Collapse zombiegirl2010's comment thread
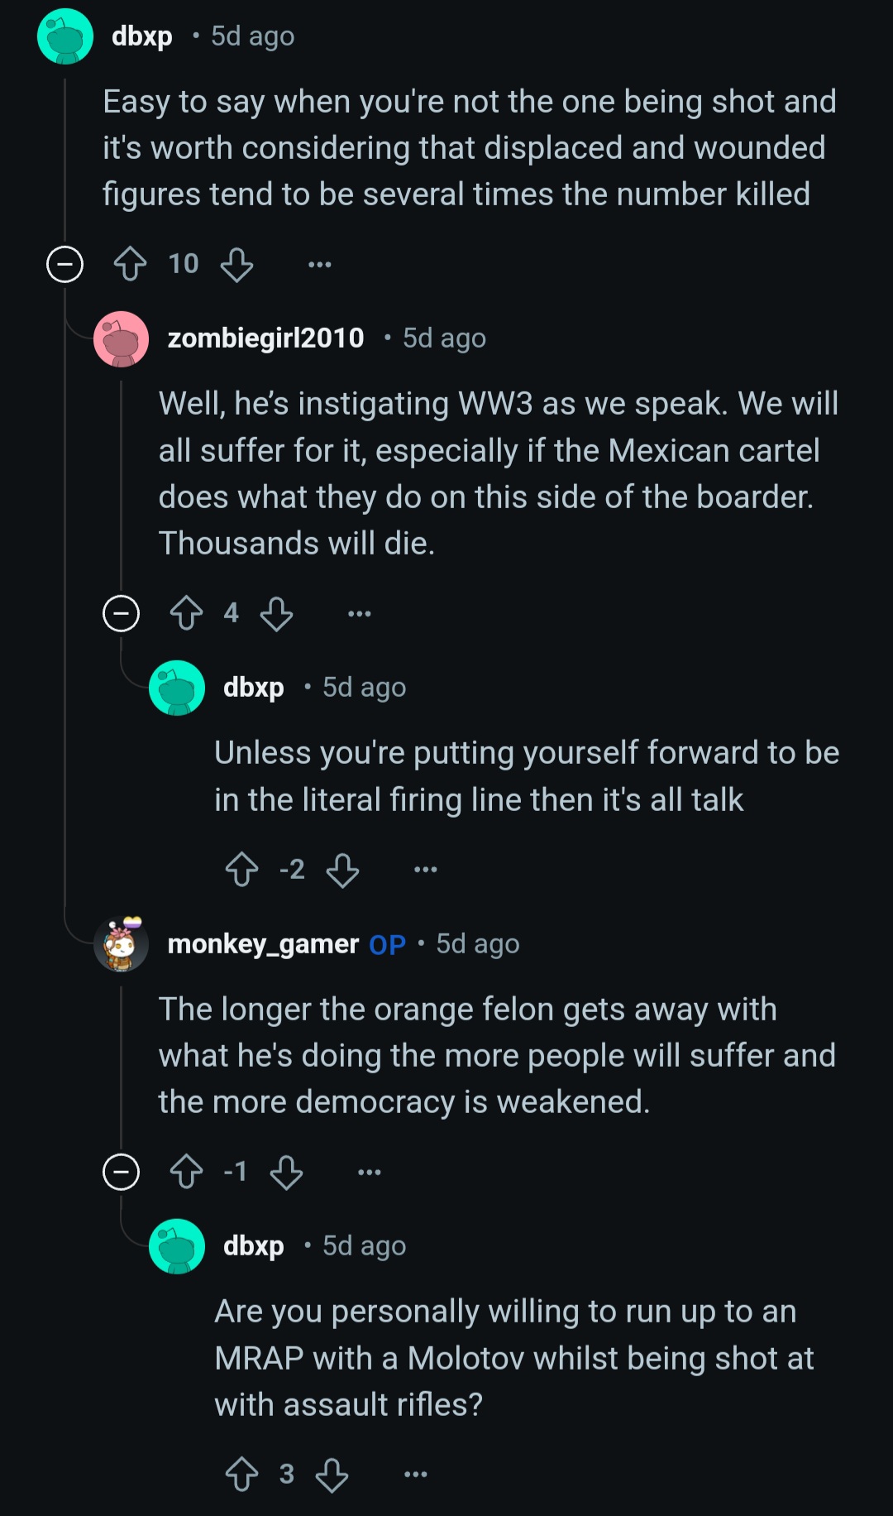 122,614
